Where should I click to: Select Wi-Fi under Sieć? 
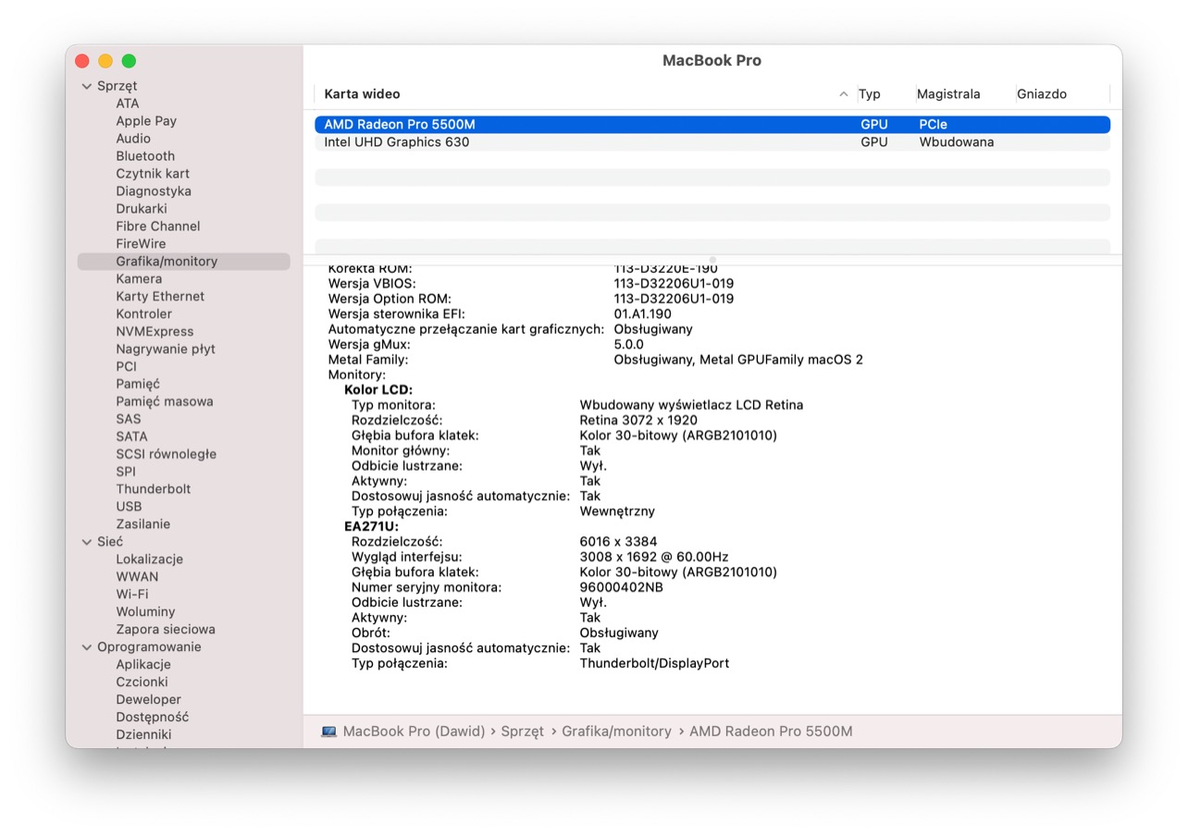tap(131, 595)
